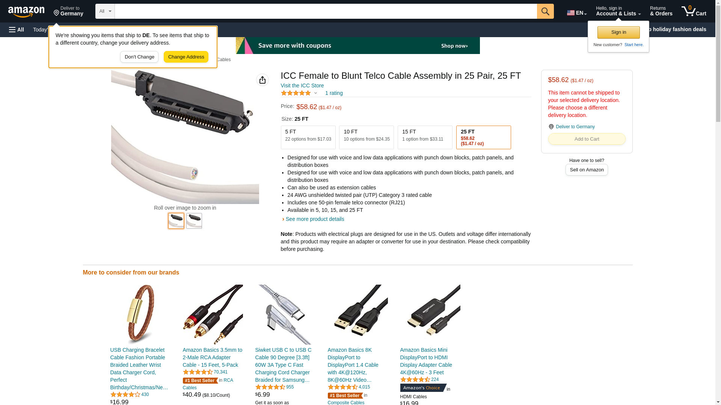Select the 10 FT size option
Viewport: 721px width, 405px height.
(x=367, y=137)
